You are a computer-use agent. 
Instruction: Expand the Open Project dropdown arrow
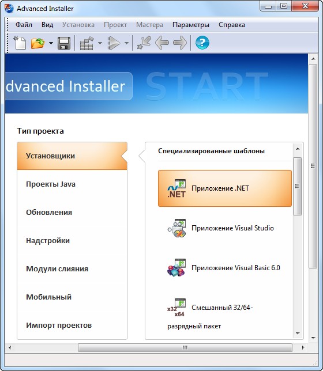click(51, 43)
